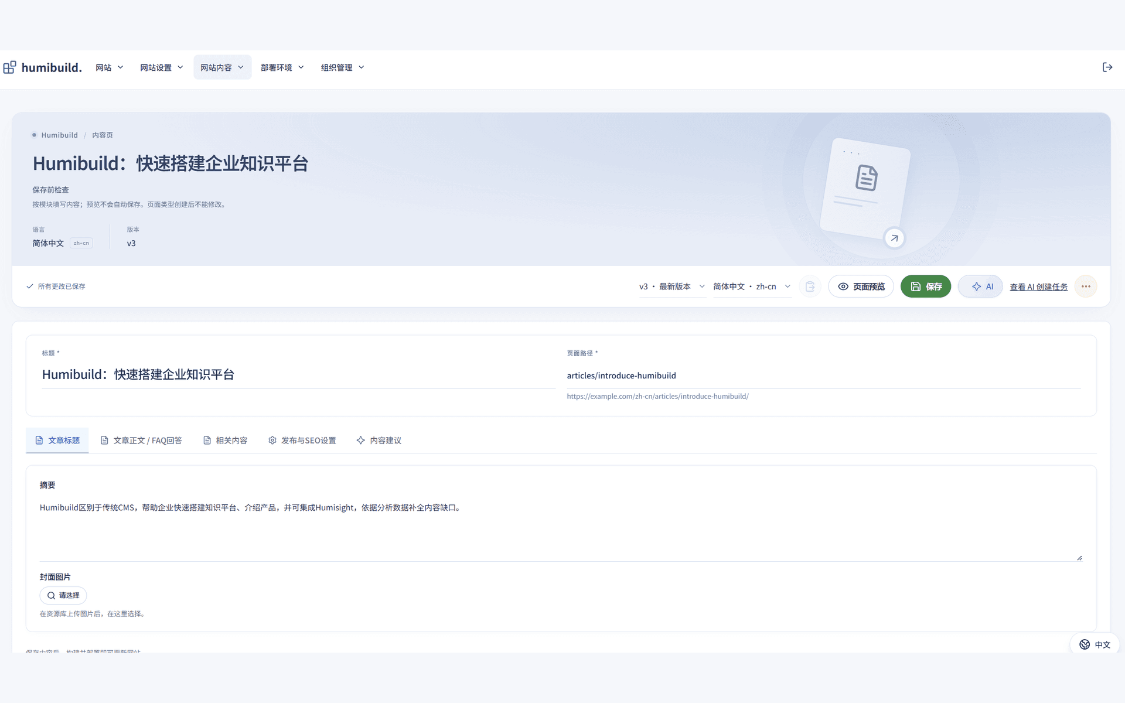
Task: Open the 简体中文 zh-cn language dropdown
Action: click(x=752, y=286)
